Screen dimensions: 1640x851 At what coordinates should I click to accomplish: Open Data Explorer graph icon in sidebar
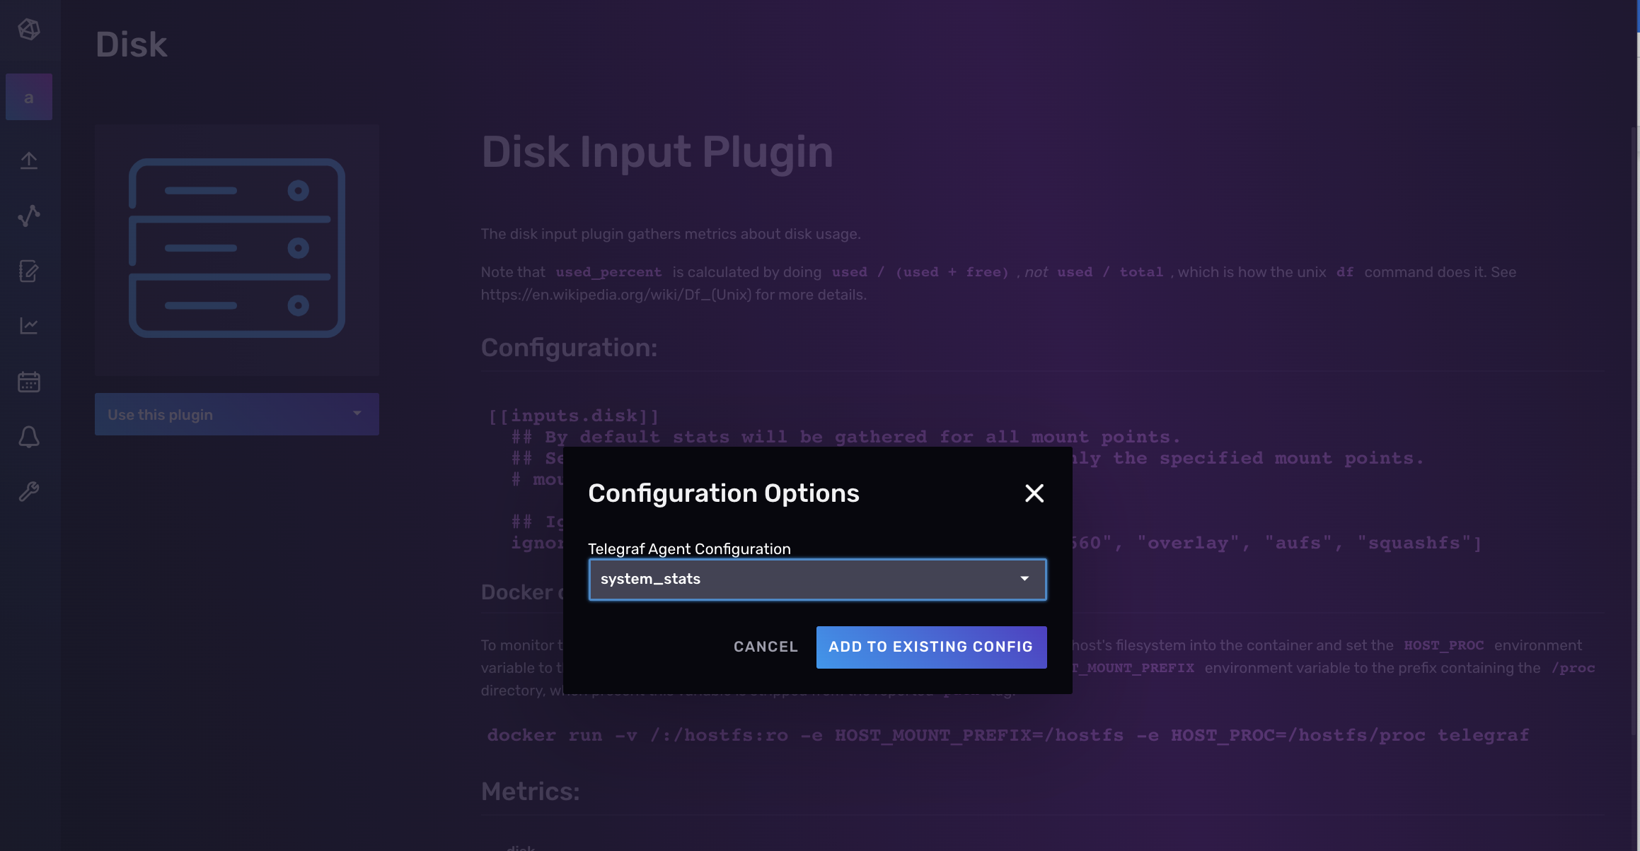click(29, 216)
